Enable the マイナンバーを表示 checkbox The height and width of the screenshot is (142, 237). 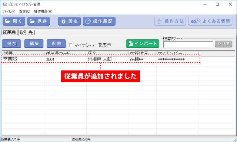70,45
